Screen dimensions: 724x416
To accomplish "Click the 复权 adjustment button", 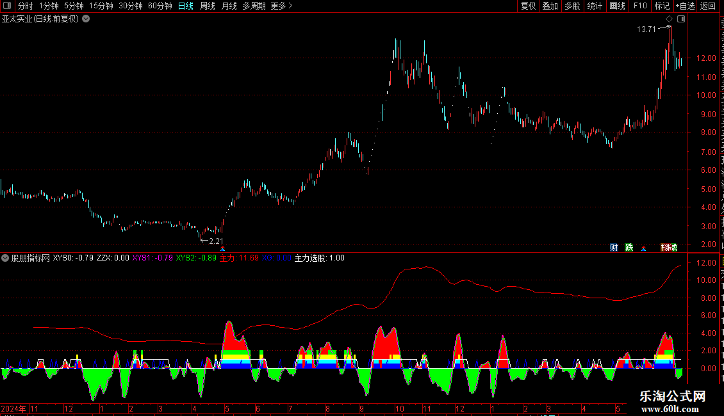I will 528,6.
